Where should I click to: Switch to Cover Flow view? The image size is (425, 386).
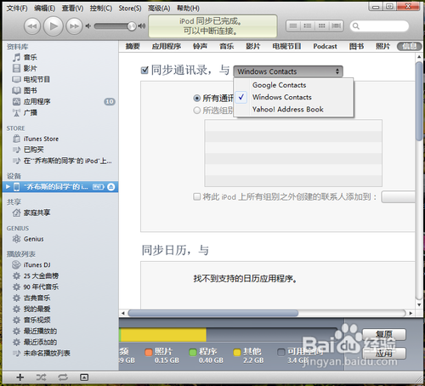pyautogui.click(x=337, y=26)
